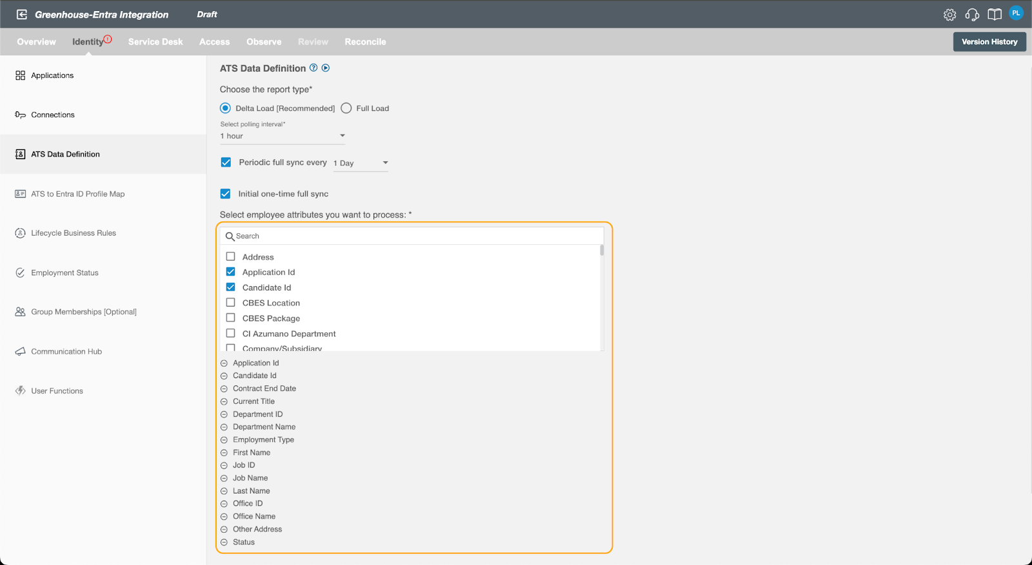This screenshot has width=1032, height=565.
Task: Remove Last Name attribute
Action: pyautogui.click(x=224, y=491)
